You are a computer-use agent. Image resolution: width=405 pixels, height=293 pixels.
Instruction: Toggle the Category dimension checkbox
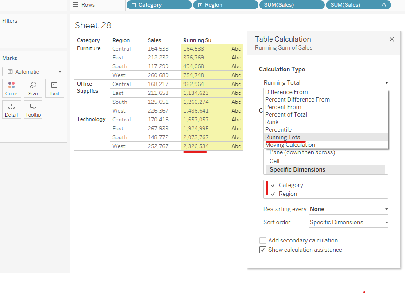point(273,185)
